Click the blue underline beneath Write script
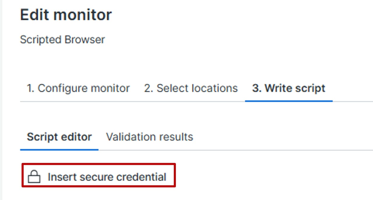This screenshot has width=373, height=200. click(288, 101)
